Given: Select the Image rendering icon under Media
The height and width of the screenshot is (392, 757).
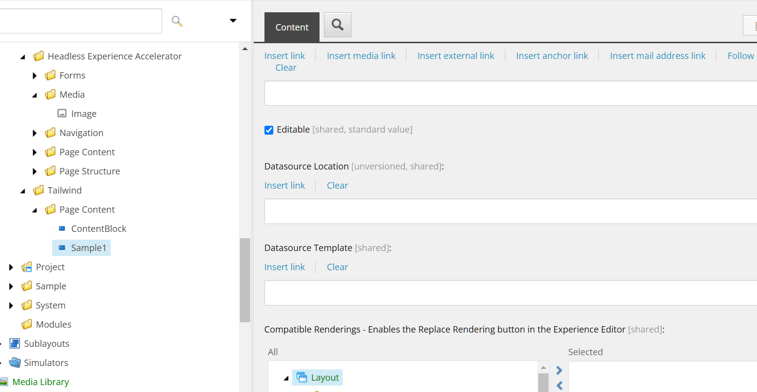Looking at the screenshot, I should pyautogui.click(x=62, y=113).
